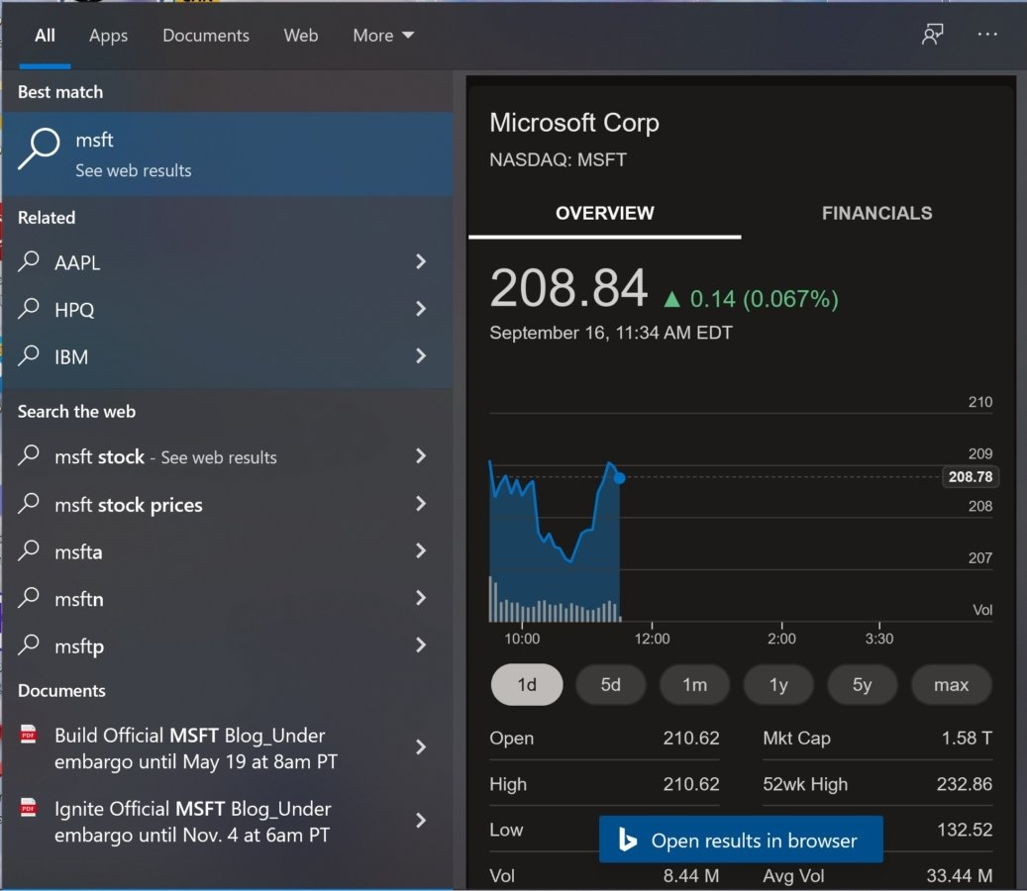
Task: Expand the msft stock prices arrow
Action: point(421,504)
